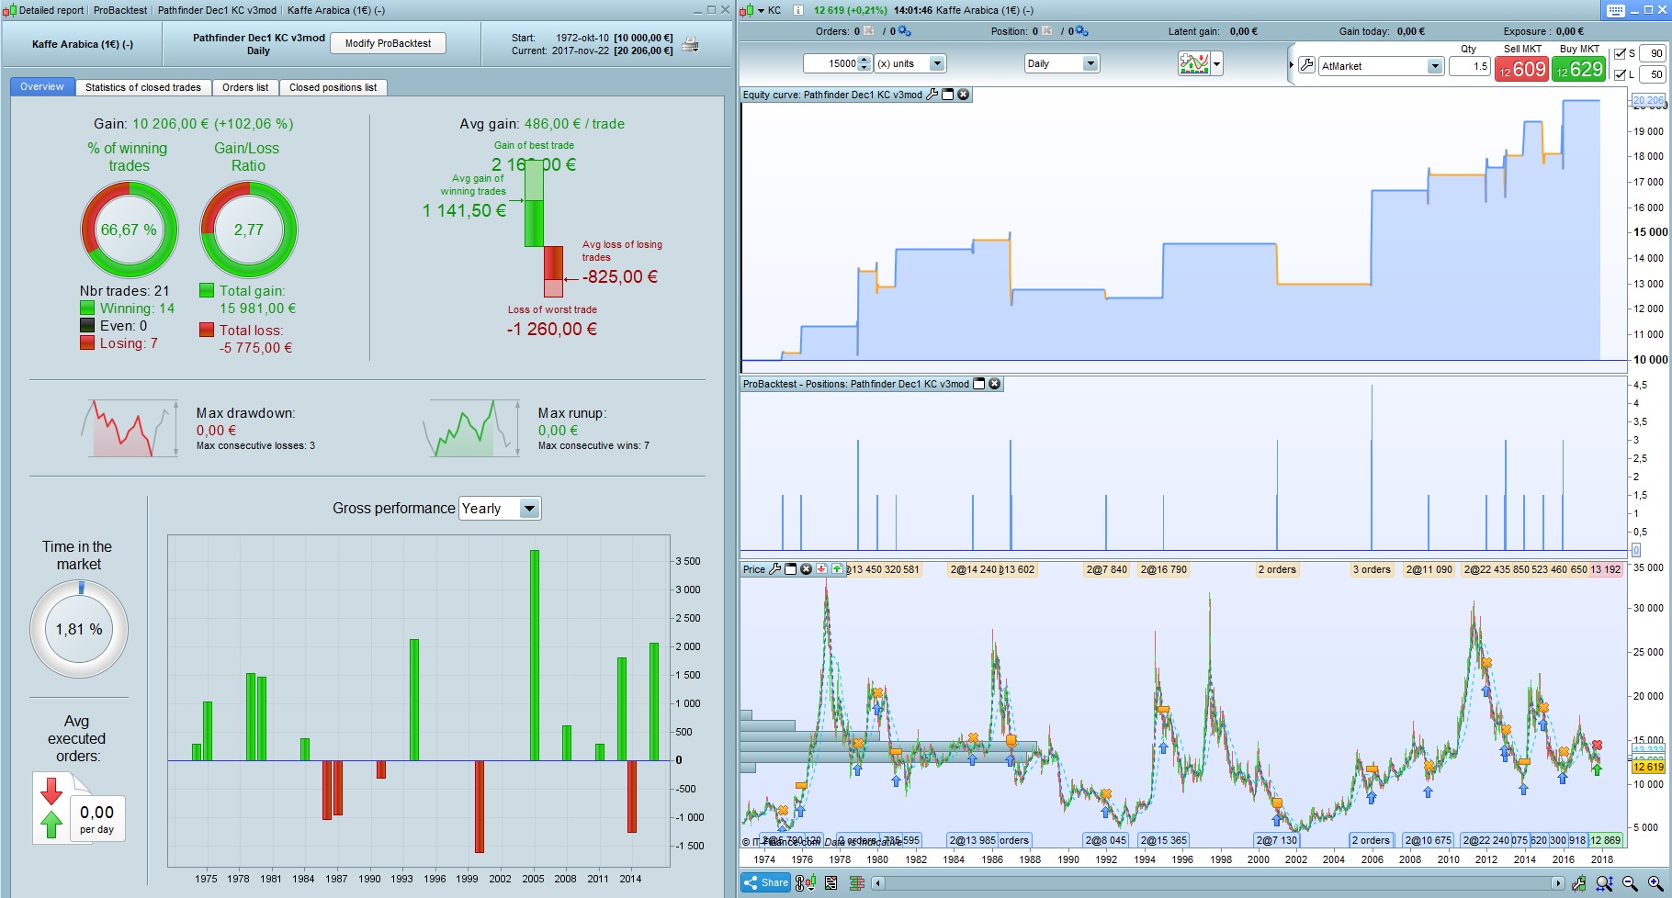Maximize the ProBacktest Positions panel
1672x898 pixels.
click(x=979, y=384)
